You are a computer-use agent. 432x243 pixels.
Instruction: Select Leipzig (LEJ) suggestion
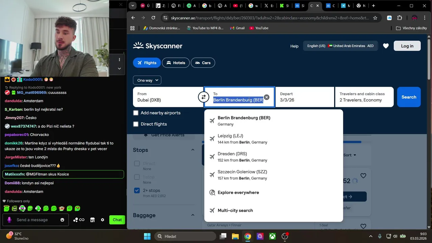pos(273,139)
